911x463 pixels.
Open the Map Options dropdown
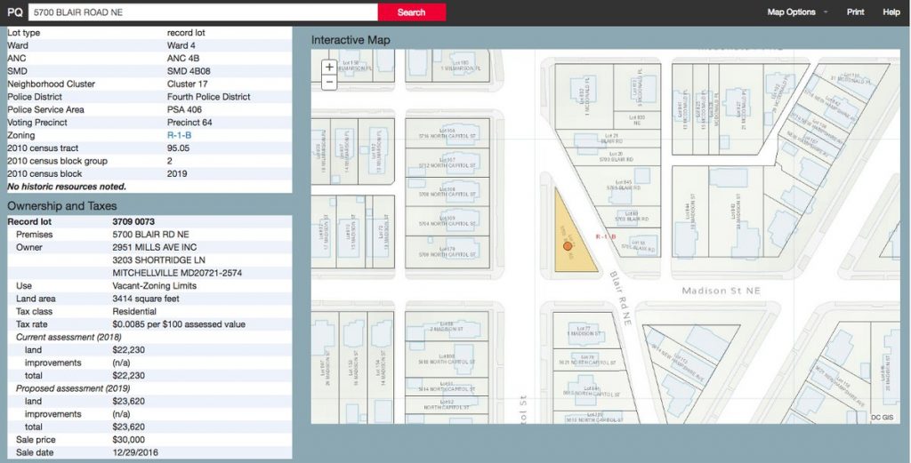click(x=791, y=12)
